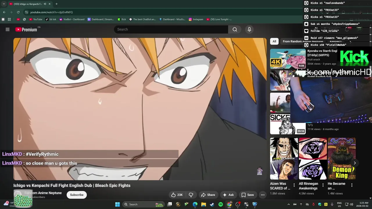Open the Ask AI sparkle button
372x209 pixels.
pyautogui.click(x=228, y=195)
